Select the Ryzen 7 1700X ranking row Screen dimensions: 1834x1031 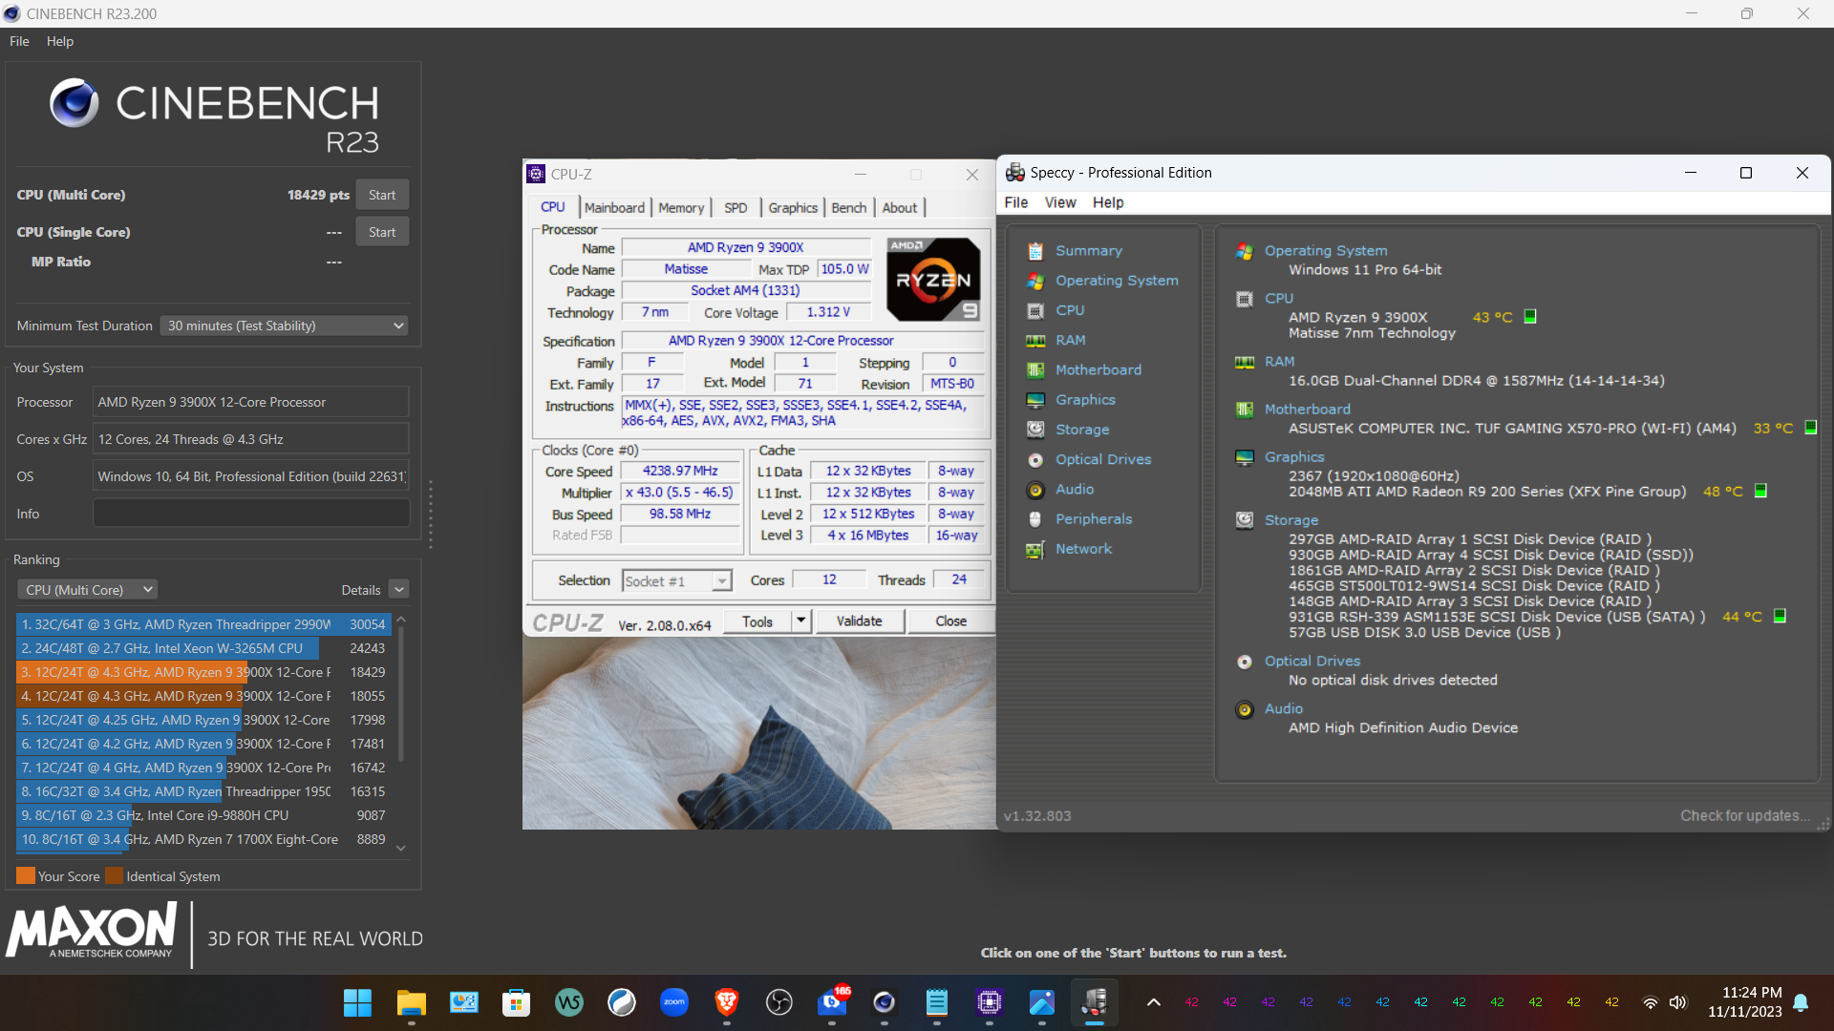click(203, 839)
